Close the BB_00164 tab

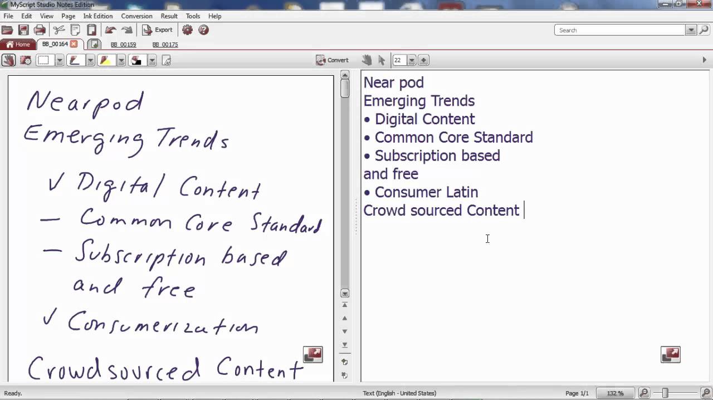74,44
